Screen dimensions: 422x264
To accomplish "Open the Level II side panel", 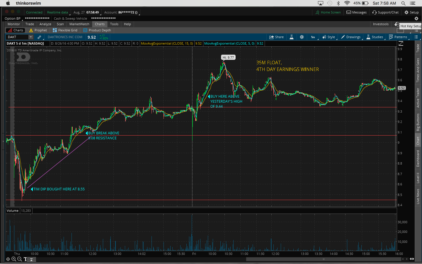I will (x=418, y=178).
